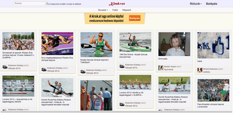Click car avatar under Nincsenek rá szavak card

click(5, 67)
